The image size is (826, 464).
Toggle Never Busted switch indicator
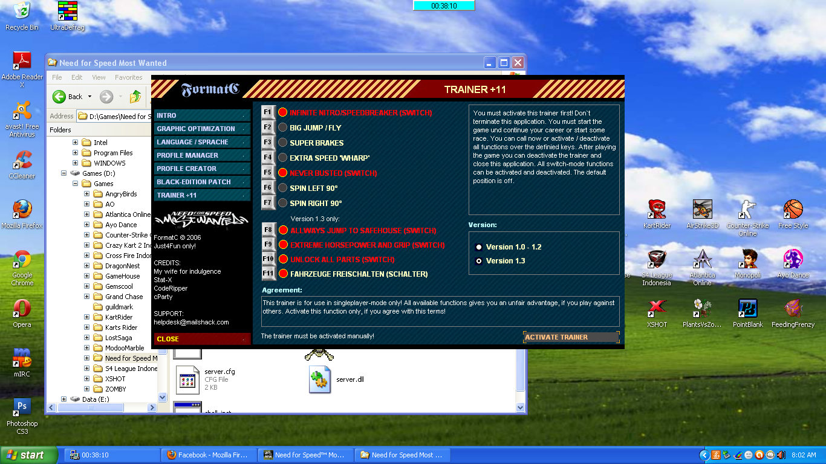coord(282,173)
